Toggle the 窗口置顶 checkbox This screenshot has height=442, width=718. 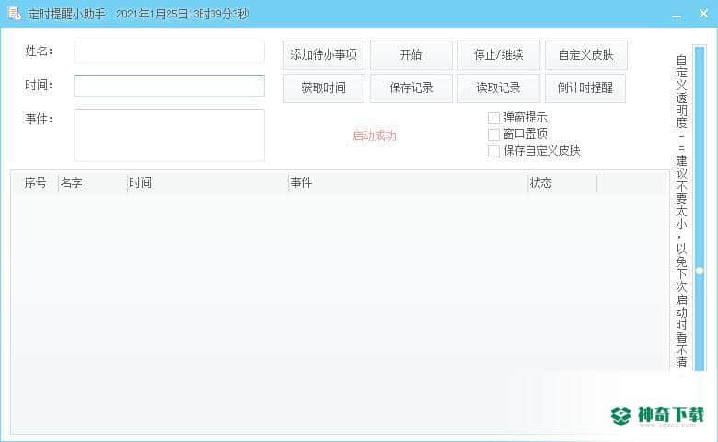(x=493, y=134)
